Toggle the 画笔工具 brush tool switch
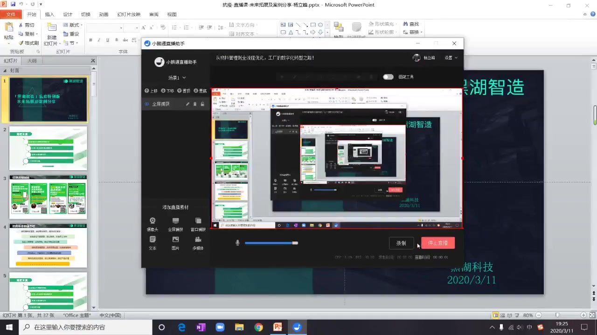 tap(388, 77)
